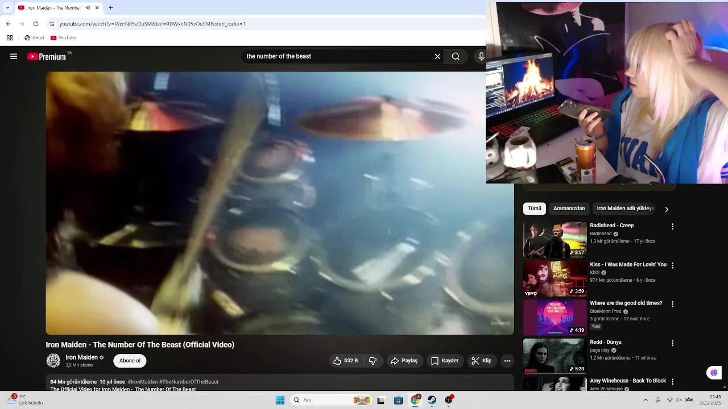Open the #TheNumberOfTheBeast hashtag
Viewport: 728px width, 409px height.
tap(189, 382)
